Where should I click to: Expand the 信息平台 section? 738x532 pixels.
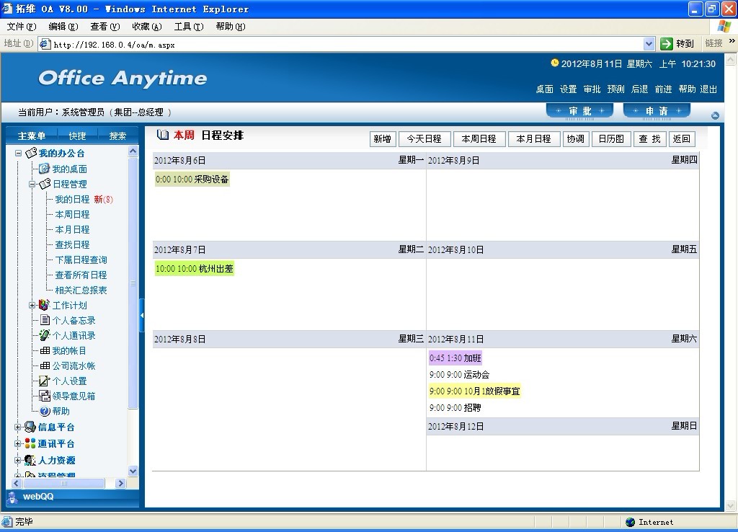[19, 427]
